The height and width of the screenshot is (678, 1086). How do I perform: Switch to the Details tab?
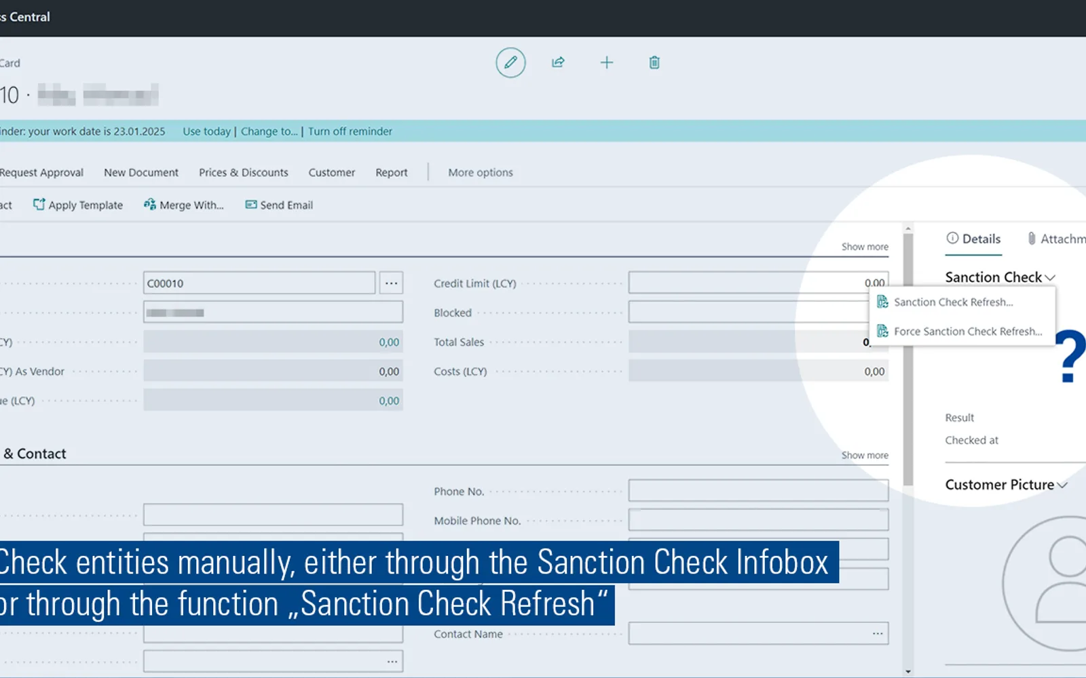[973, 239]
